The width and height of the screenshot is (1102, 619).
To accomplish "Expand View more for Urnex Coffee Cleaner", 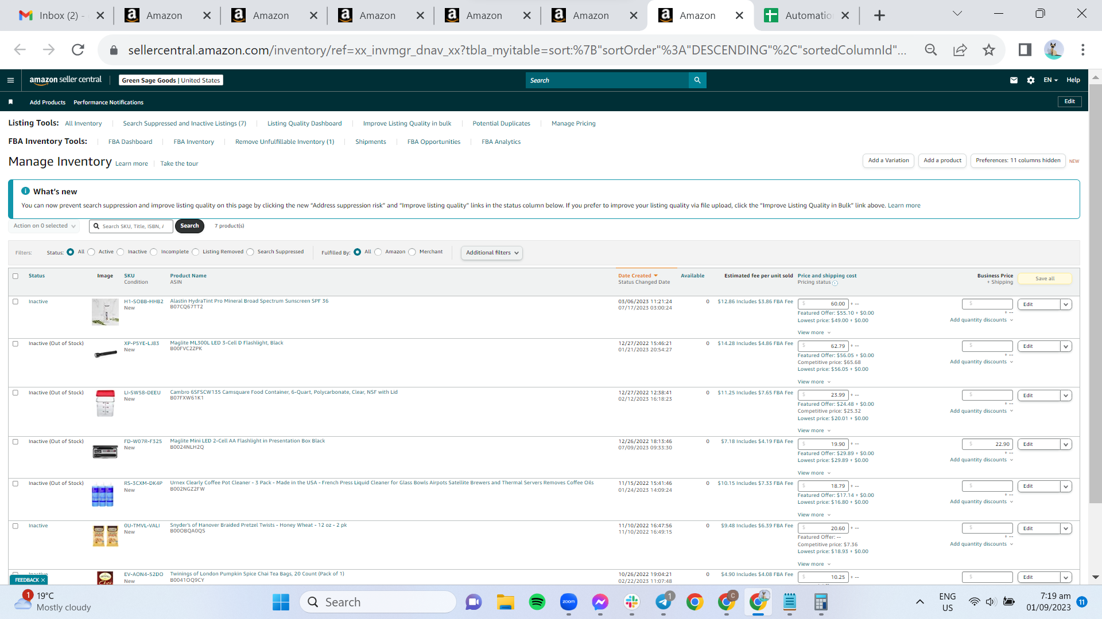I will [814, 515].
